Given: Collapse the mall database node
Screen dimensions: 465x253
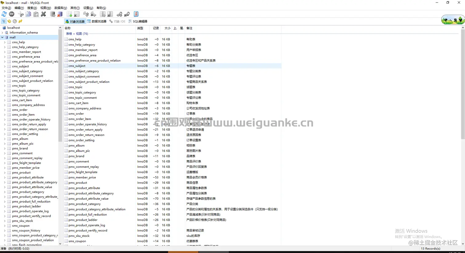Looking at the screenshot, I should [2, 37].
